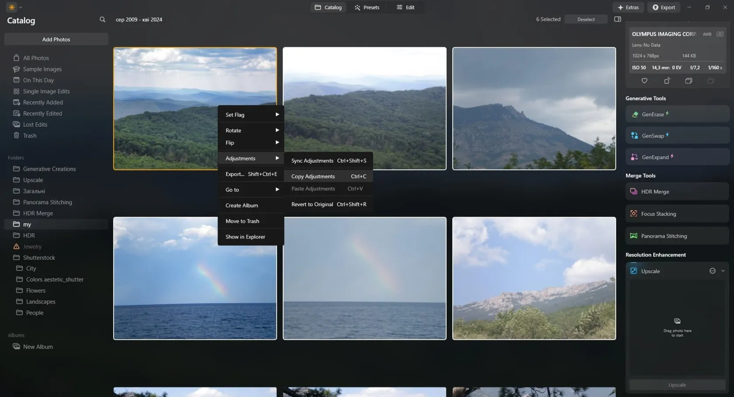This screenshot has height=397, width=734.
Task: Expand the Go to submenu
Action: [x=251, y=190]
